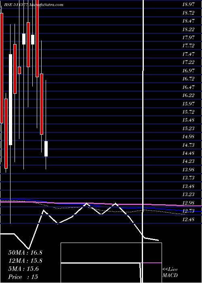Click the pink MACD segment beside Live label
The height and width of the screenshot is (283, 202).
(x=151, y=263)
